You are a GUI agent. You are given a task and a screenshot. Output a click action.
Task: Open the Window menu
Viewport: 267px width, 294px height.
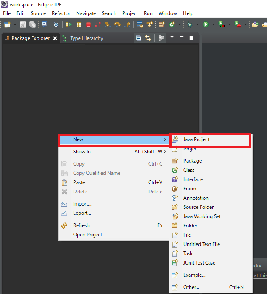(168, 13)
